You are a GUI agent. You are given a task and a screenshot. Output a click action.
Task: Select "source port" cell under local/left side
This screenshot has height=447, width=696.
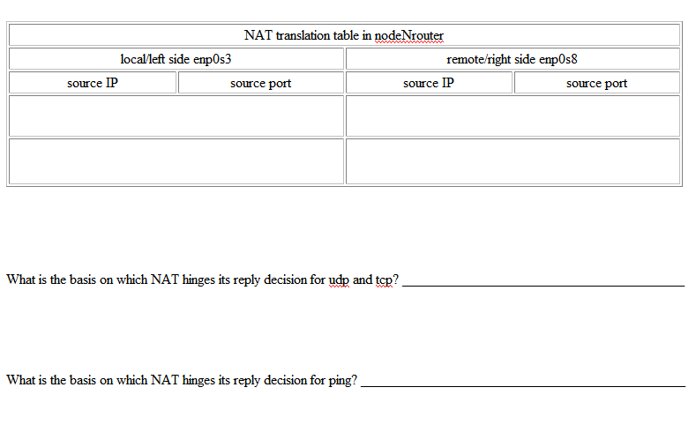pos(260,83)
